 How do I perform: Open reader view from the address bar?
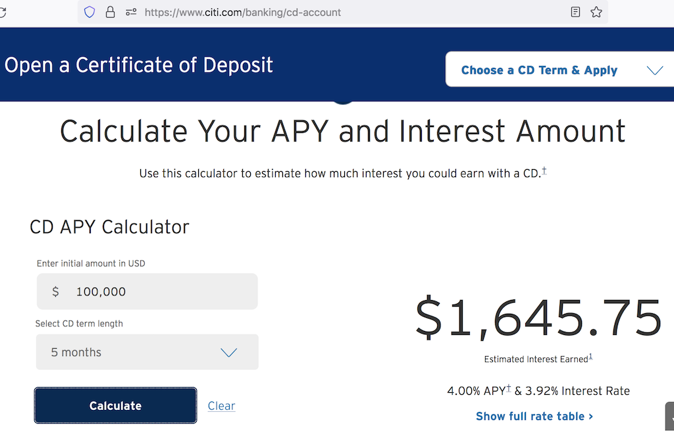pos(575,12)
